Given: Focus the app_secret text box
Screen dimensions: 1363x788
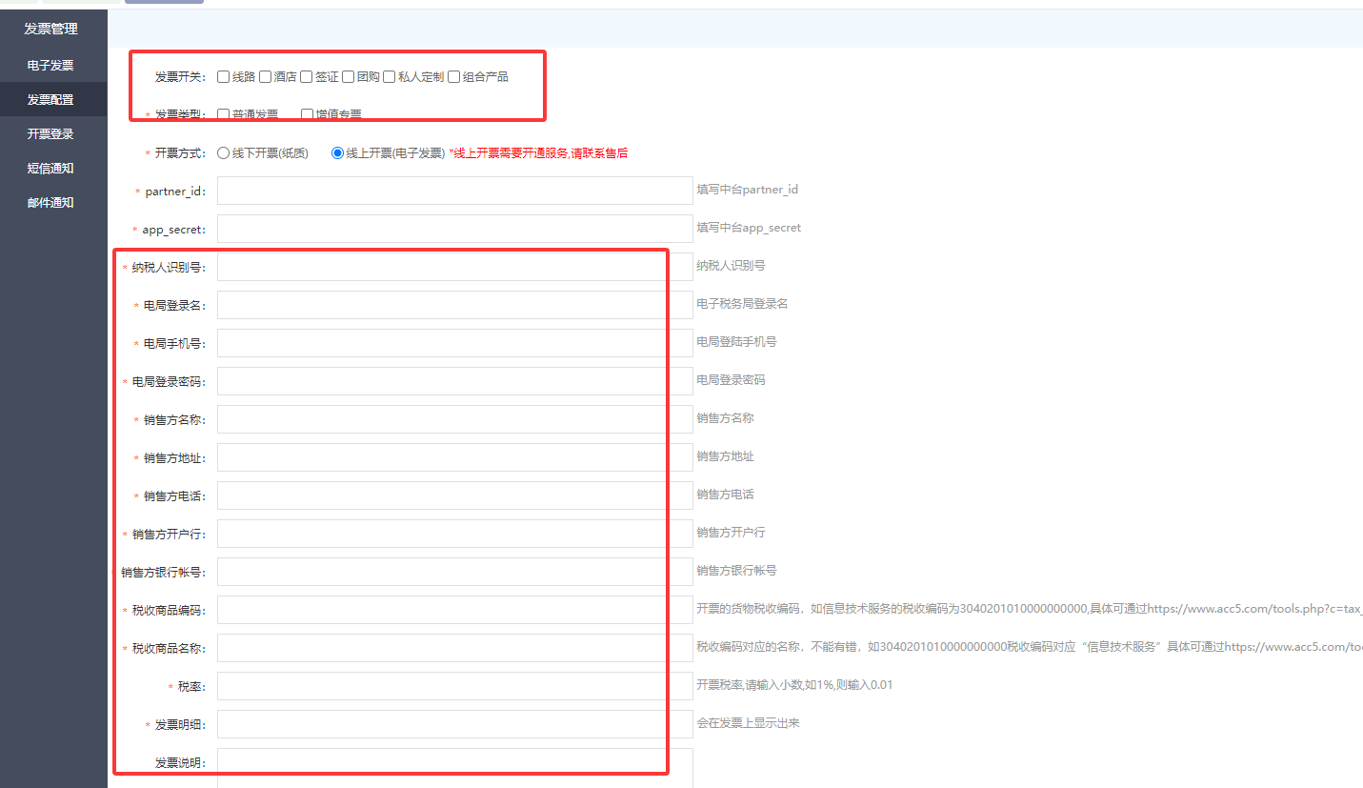Looking at the screenshot, I should coord(454,229).
